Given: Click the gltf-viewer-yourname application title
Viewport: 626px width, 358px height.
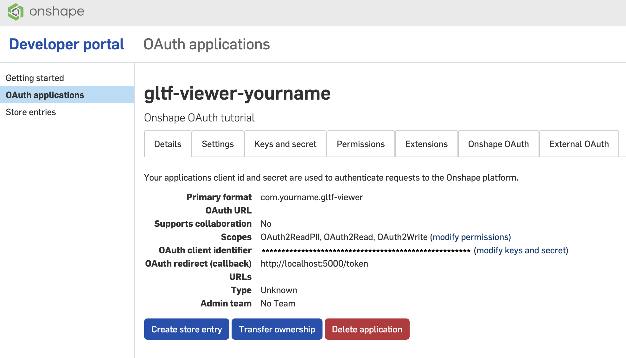Looking at the screenshot, I should (237, 93).
